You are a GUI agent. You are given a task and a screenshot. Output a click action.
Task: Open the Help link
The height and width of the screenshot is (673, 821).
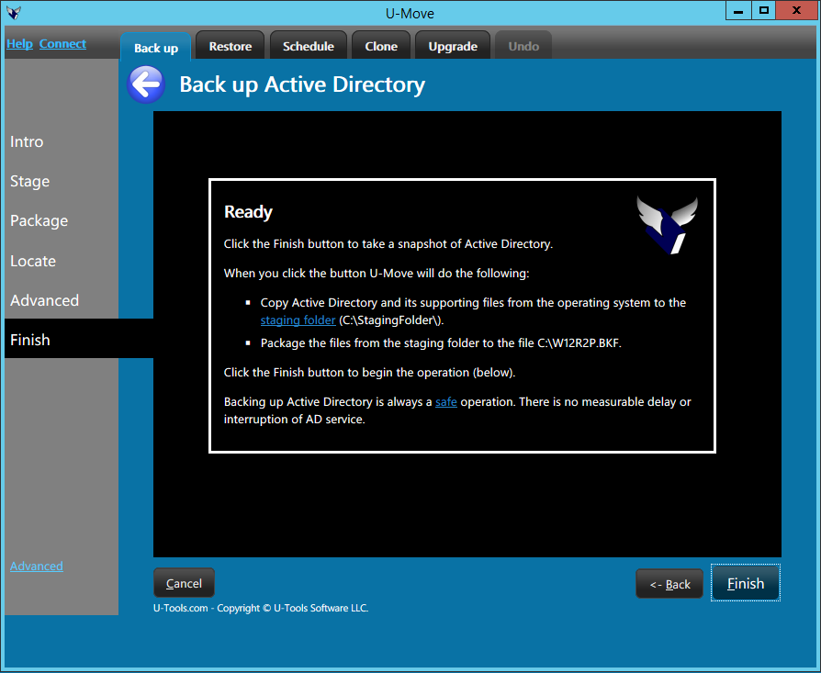coord(19,44)
